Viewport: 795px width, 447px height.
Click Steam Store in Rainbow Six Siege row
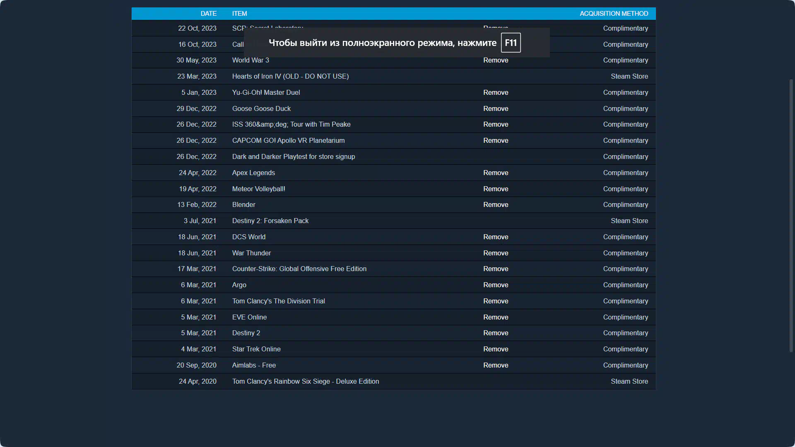click(x=629, y=382)
